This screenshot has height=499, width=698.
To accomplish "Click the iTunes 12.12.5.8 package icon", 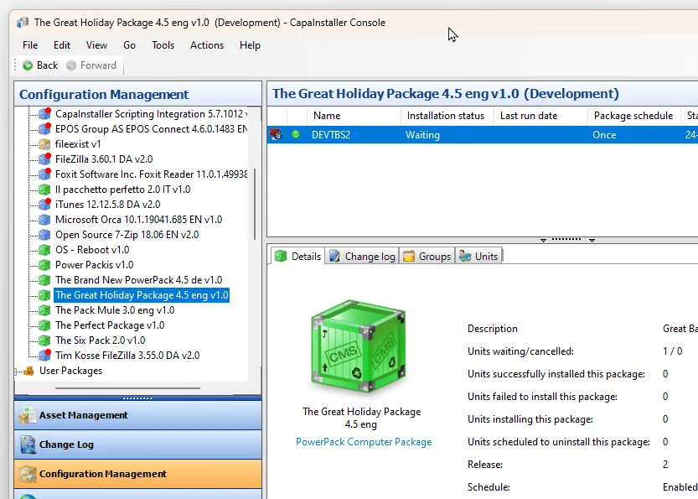I will coord(44,205).
